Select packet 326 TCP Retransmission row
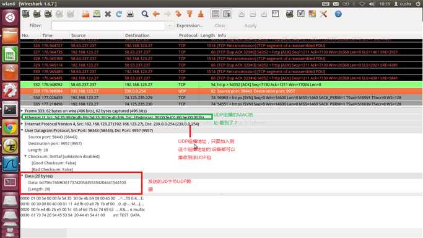423x238 pixels. pos(221,46)
